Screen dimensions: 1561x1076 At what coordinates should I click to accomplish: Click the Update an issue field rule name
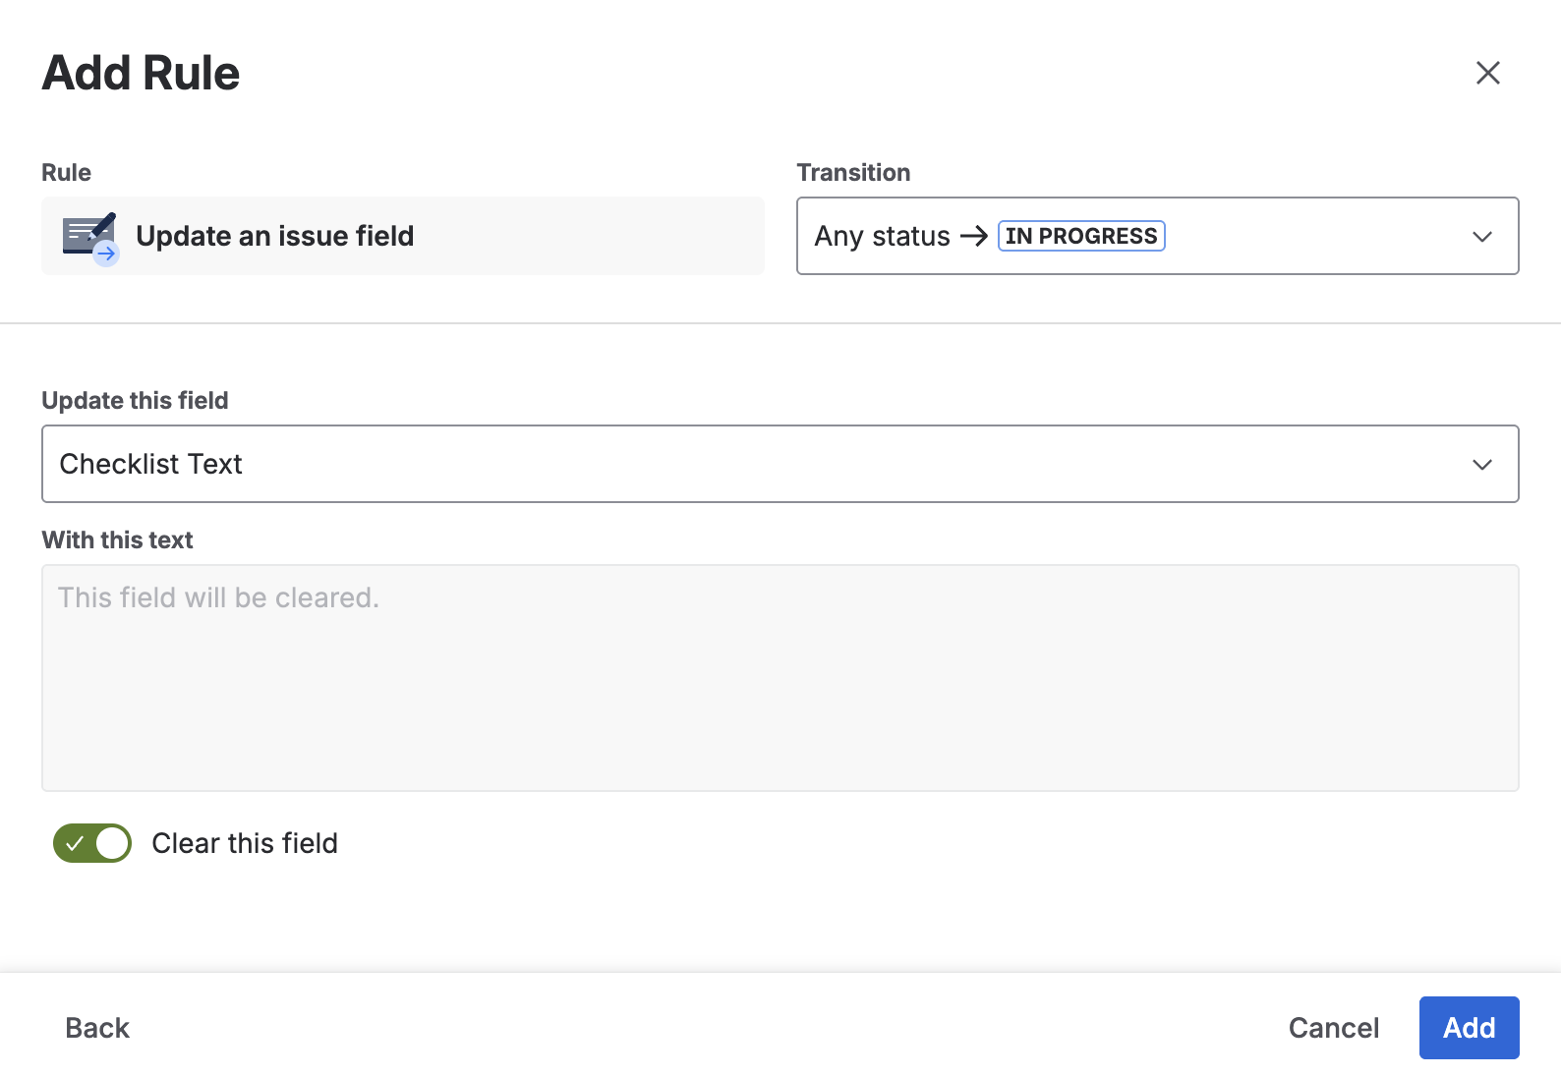pyautogui.click(x=275, y=236)
